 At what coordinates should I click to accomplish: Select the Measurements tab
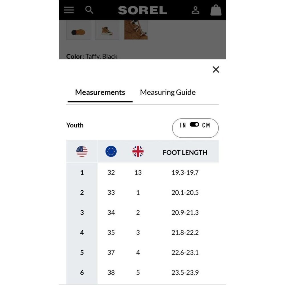point(100,92)
